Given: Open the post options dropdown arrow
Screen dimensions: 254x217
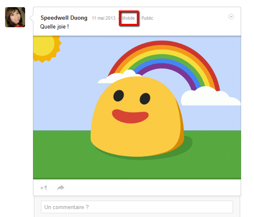Looking at the screenshot, I should (x=231, y=17).
